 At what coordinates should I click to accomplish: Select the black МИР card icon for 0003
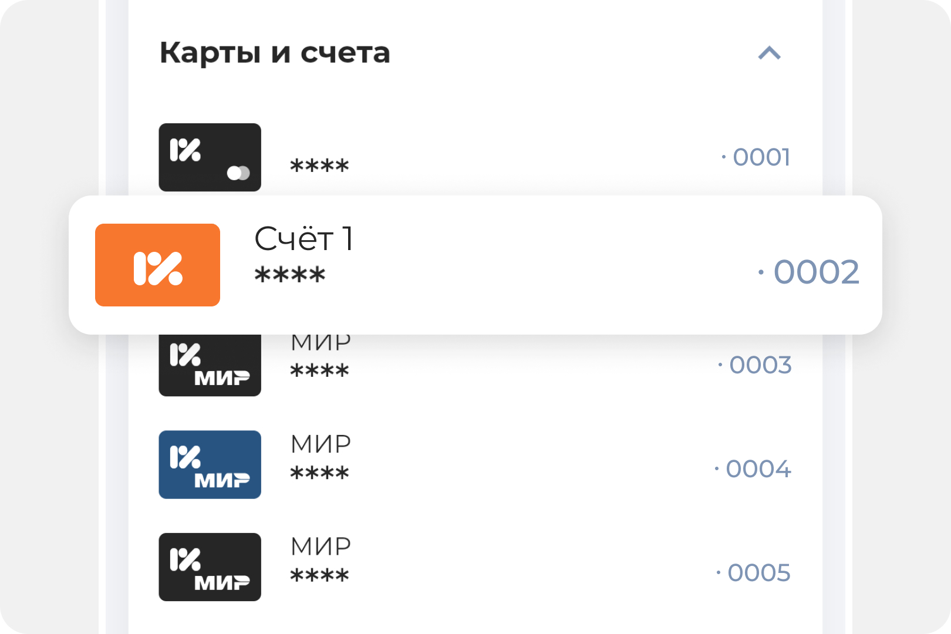point(210,365)
